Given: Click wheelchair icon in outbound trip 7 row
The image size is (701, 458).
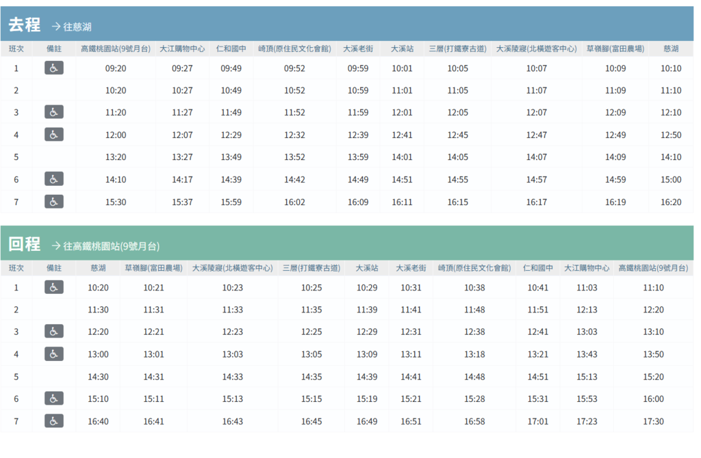Looking at the screenshot, I should coord(53,202).
